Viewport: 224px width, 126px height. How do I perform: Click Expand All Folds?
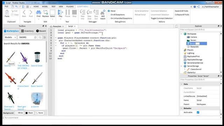point(181,11)
